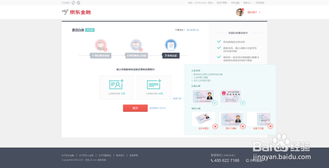Click green check on ID front example
Image resolution: width=329 pixels, height=168 pixels.
(215, 103)
